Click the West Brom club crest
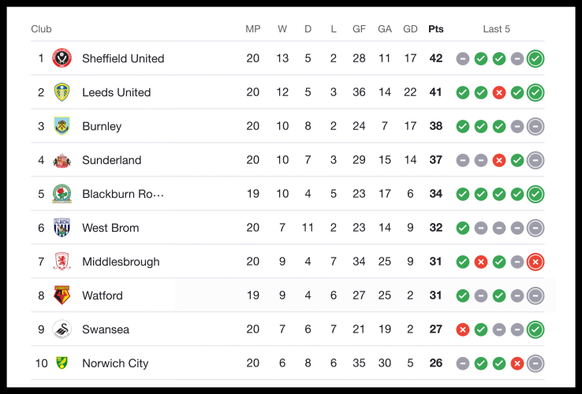Screen dimensions: 582x394 click(62, 228)
